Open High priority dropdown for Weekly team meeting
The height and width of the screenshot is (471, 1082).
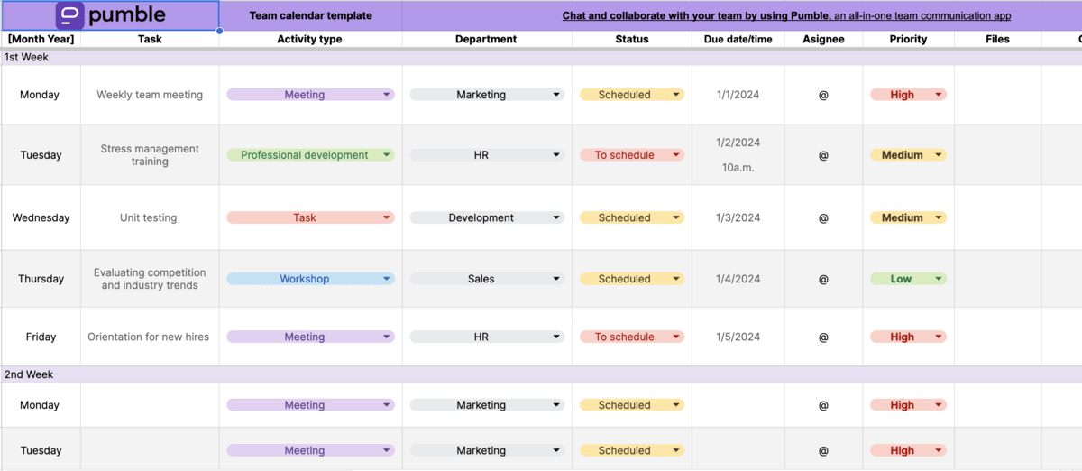click(908, 95)
